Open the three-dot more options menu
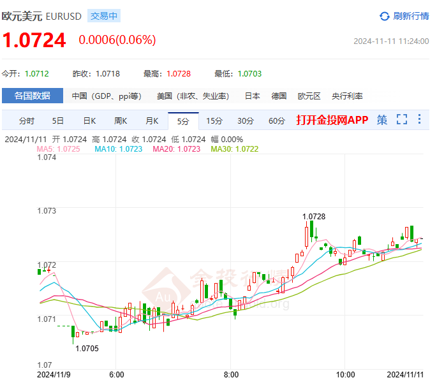437x378 pixels. click(419, 120)
